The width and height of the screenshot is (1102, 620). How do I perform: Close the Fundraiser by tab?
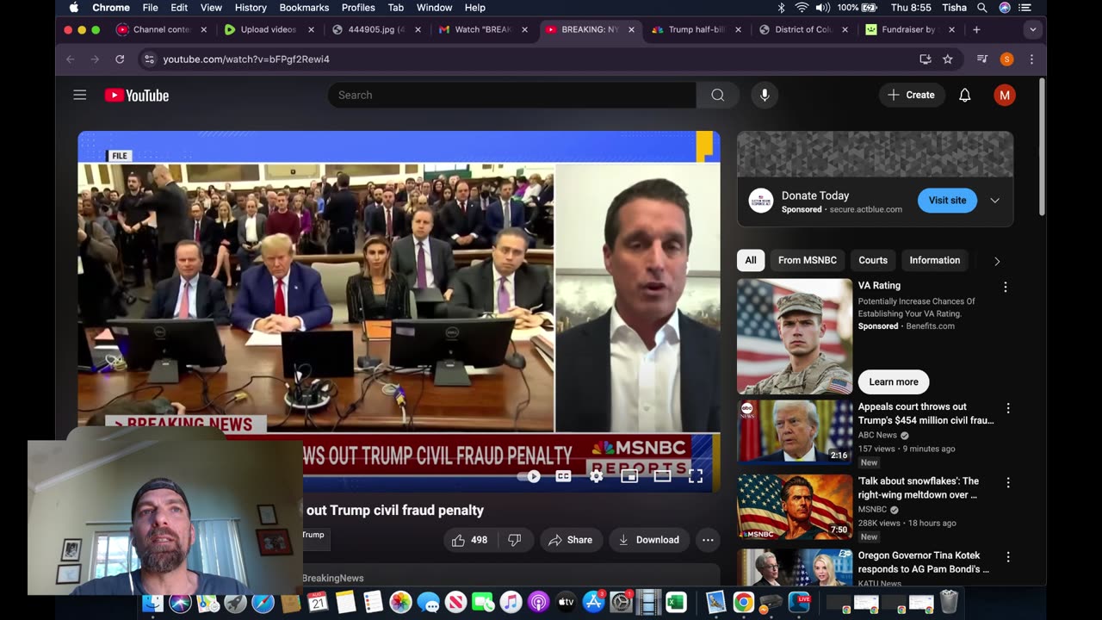(952, 29)
